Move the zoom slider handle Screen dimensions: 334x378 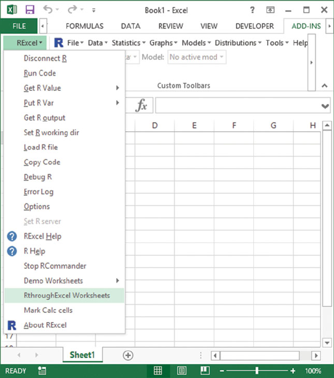point(257,370)
